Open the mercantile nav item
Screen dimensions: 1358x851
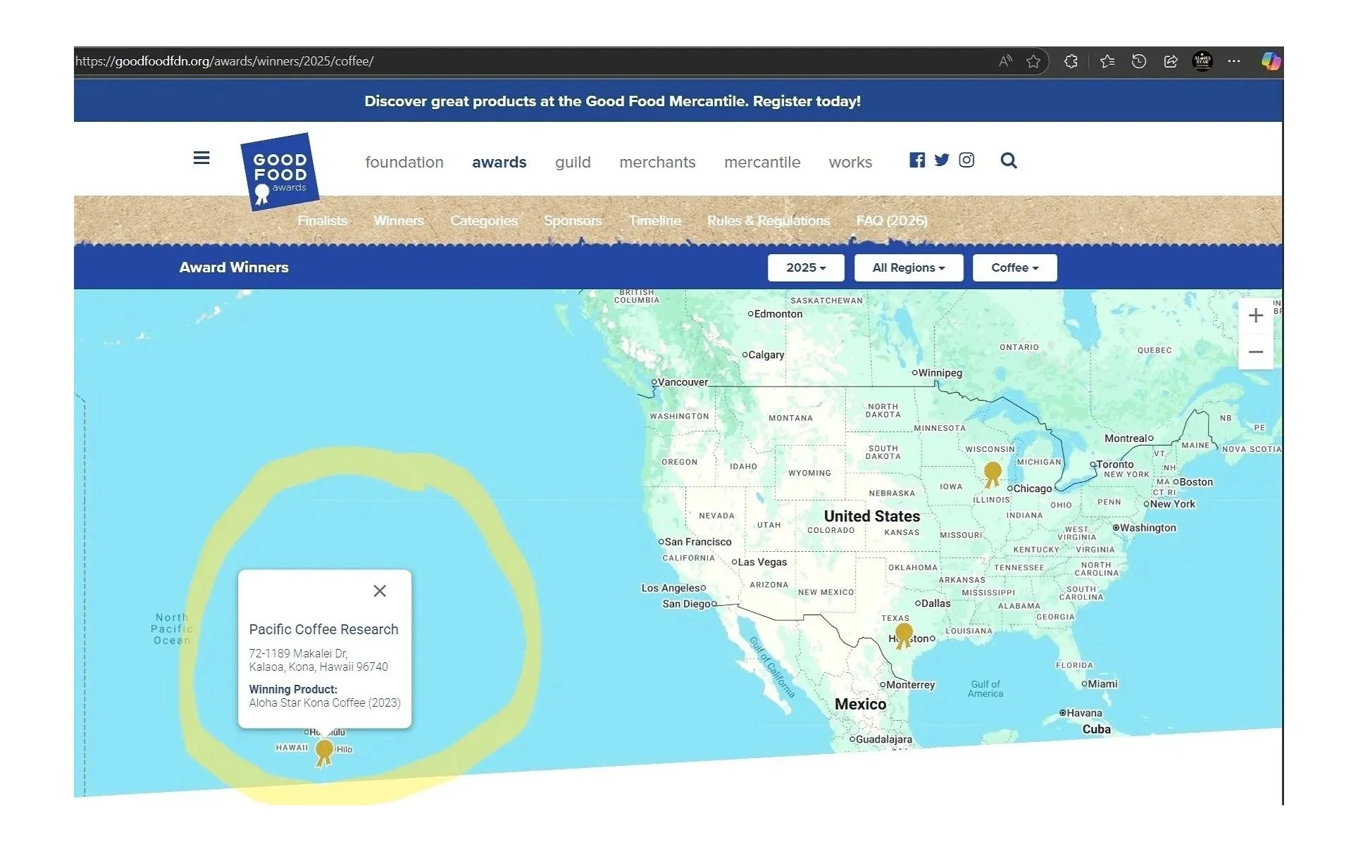tap(762, 162)
